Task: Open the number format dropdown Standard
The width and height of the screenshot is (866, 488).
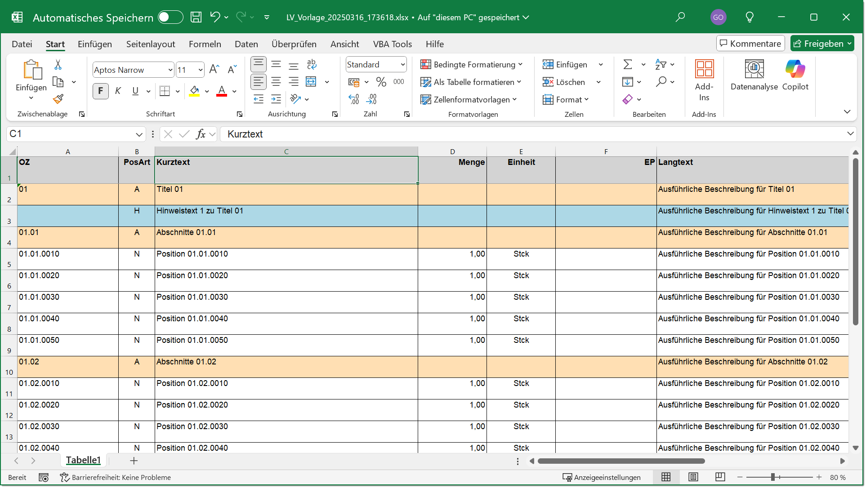Action: click(x=403, y=65)
